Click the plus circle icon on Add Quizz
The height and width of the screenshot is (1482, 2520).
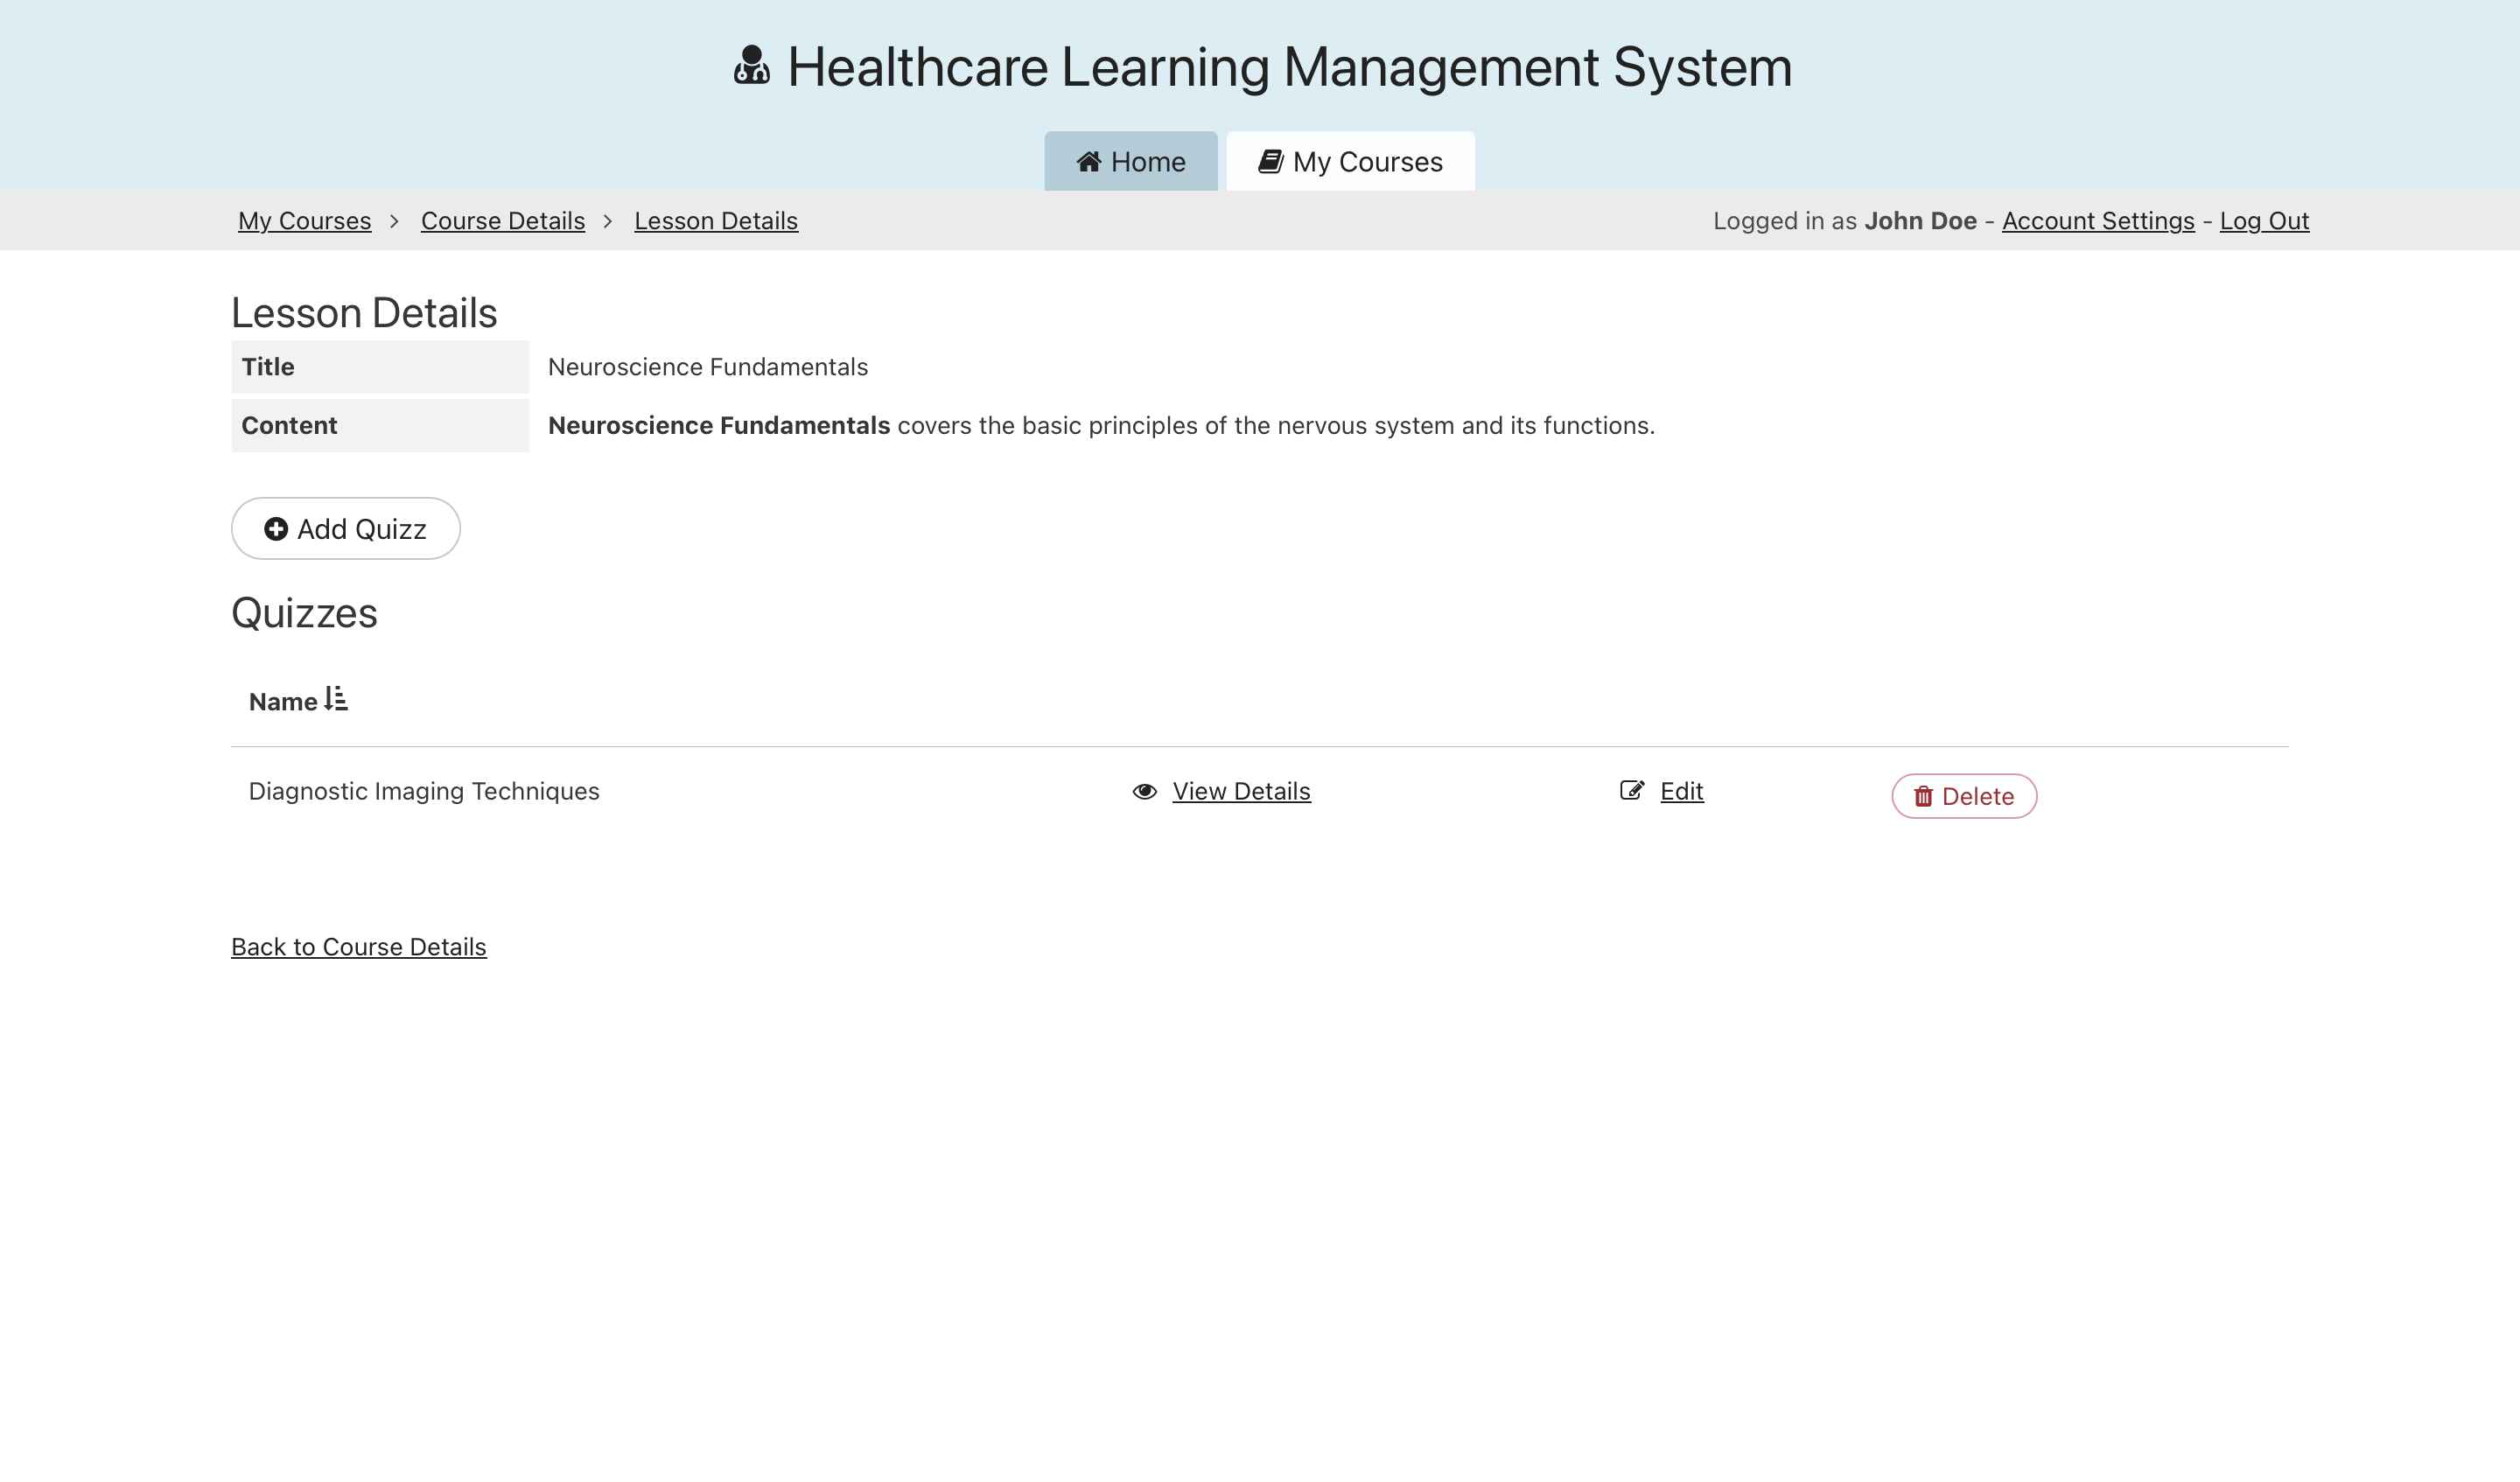276,529
